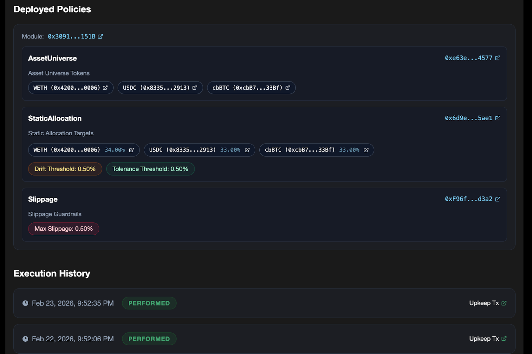The image size is (532, 354).
Task: Click external icon on cbBTC 33.00% allocation
Action: click(366, 150)
